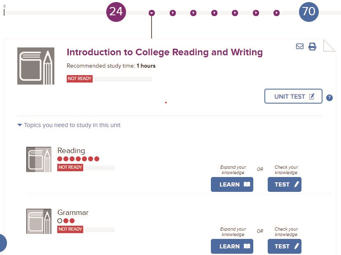
Task: Click the email envelope icon
Action: tap(300, 46)
